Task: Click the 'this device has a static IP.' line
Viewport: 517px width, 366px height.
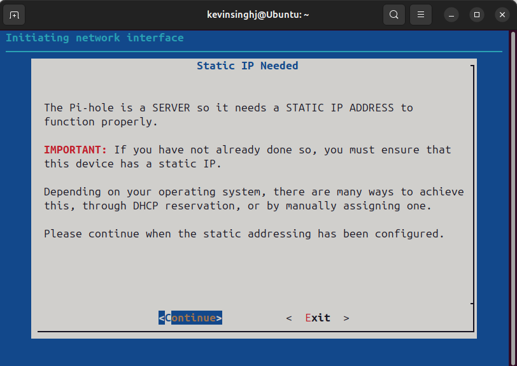Action: point(132,164)
